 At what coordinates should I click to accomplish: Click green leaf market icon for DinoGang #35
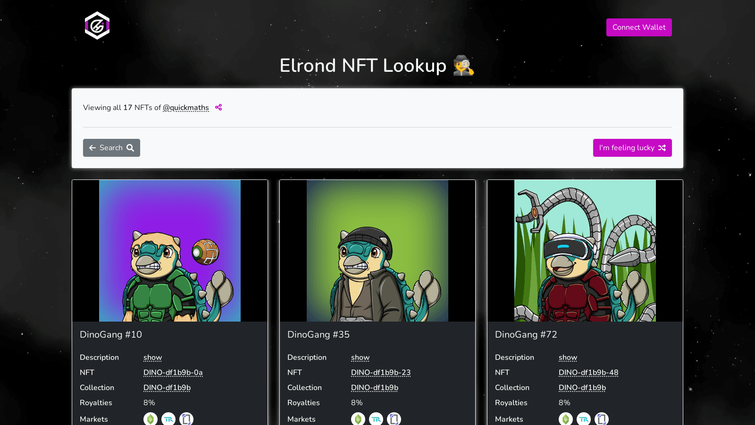point(358,419)
